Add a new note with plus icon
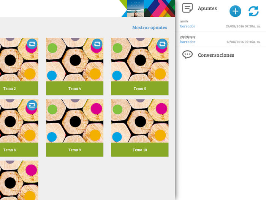This screenshot has width=266, height=200. (235, 11)
